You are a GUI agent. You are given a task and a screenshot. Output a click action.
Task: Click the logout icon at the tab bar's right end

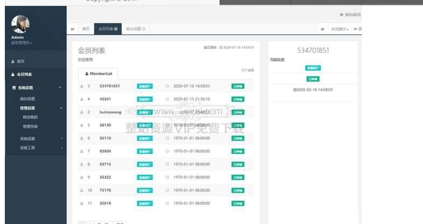click(355, 29)
